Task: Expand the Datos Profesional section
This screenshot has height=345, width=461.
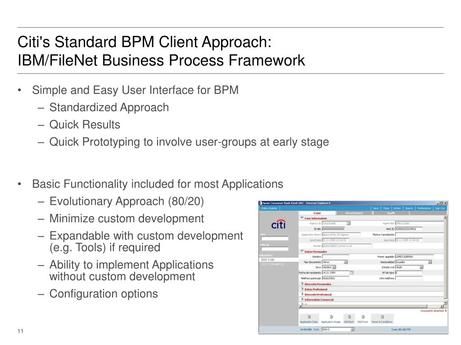Action: [303, 289]
